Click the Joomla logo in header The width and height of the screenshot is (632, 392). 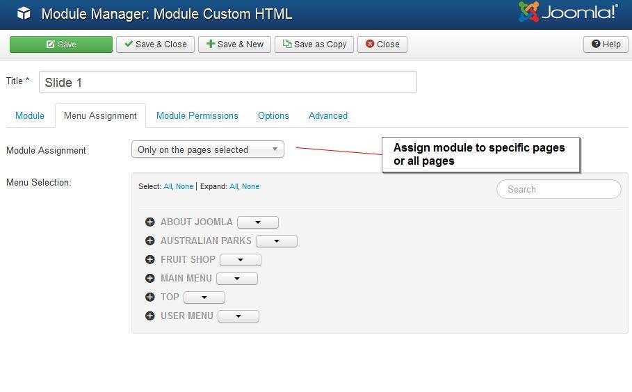567,13
